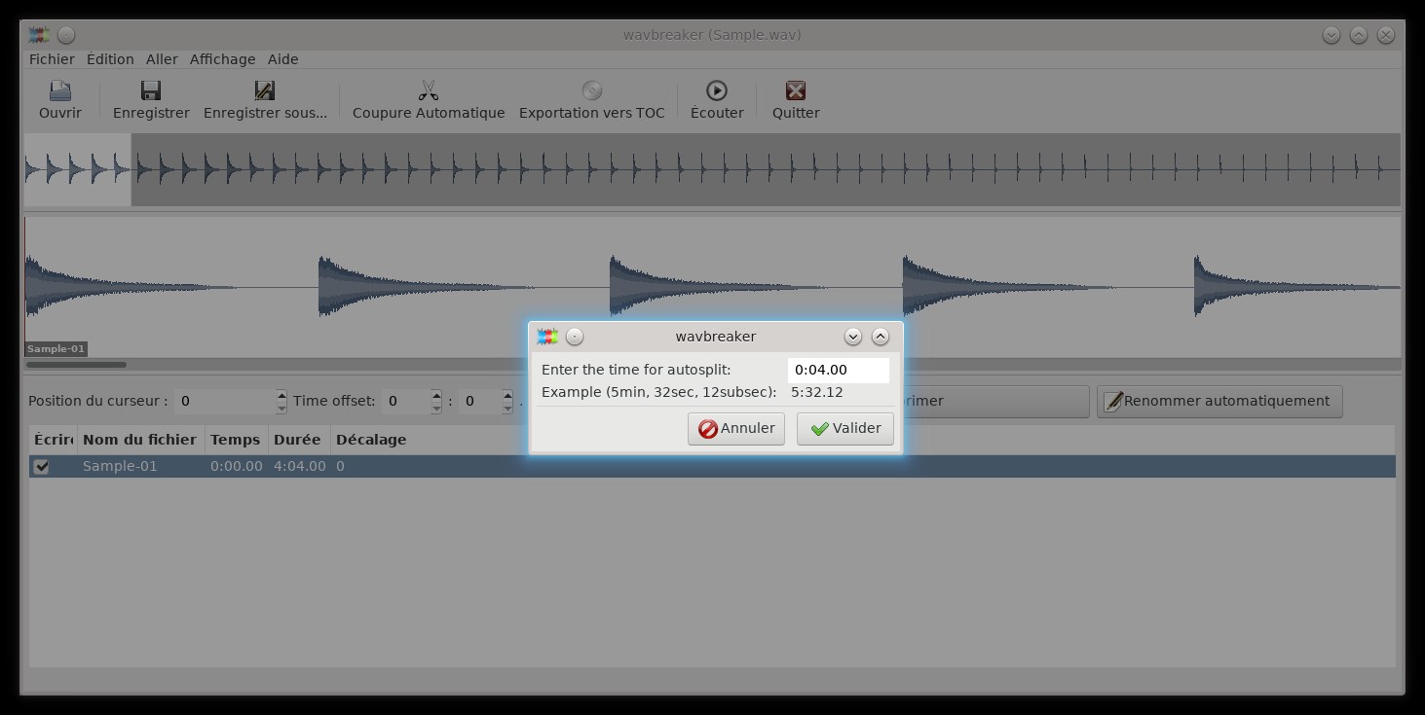Click Exportation vers TOC disc icon

click(591, 90)
